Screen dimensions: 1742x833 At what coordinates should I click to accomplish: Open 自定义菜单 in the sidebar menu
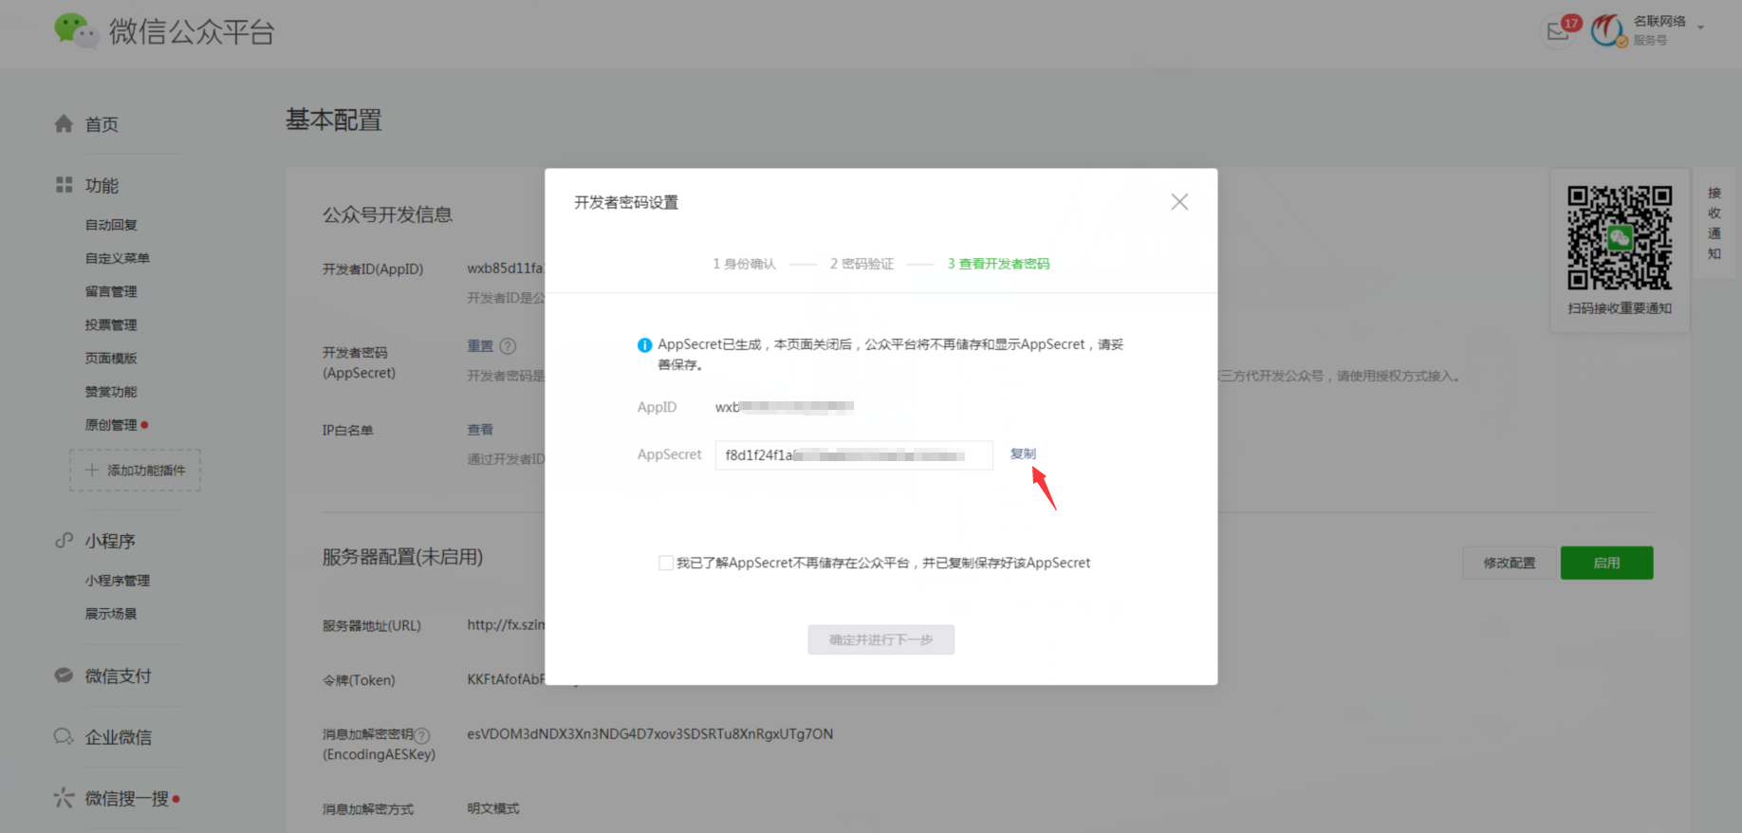pos(117,258)
